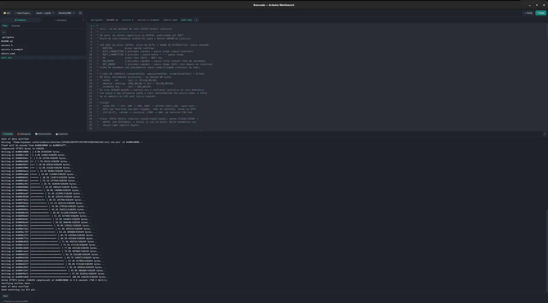Open the /dev/ttyUSB0 port dropdown

[66, 13]
